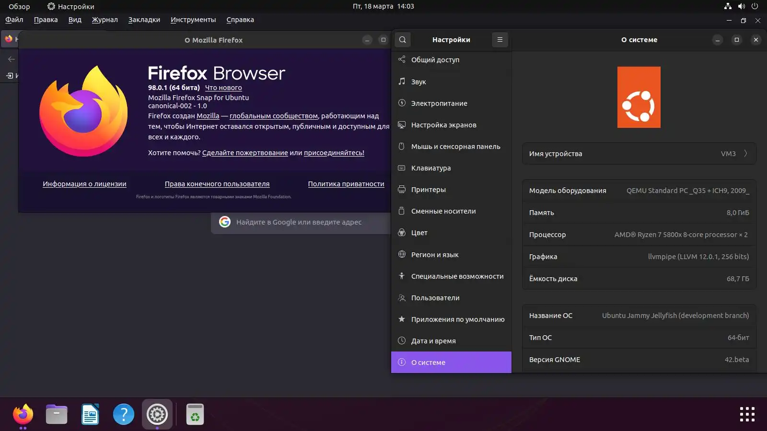
Task: Click the Settings gear icon in dock
Action: tap(157, 414)
